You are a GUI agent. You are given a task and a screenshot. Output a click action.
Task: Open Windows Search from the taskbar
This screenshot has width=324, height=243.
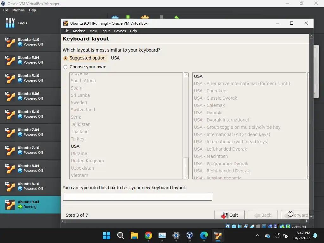tap(120, 235)
